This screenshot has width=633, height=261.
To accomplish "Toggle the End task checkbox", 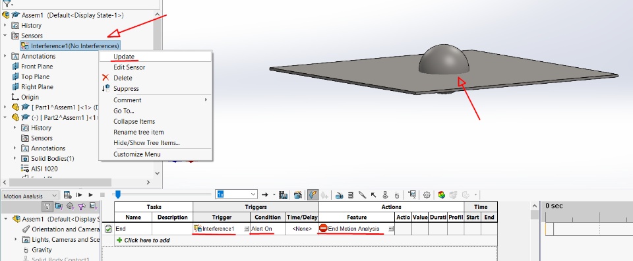I will click(x=108, y=229).
